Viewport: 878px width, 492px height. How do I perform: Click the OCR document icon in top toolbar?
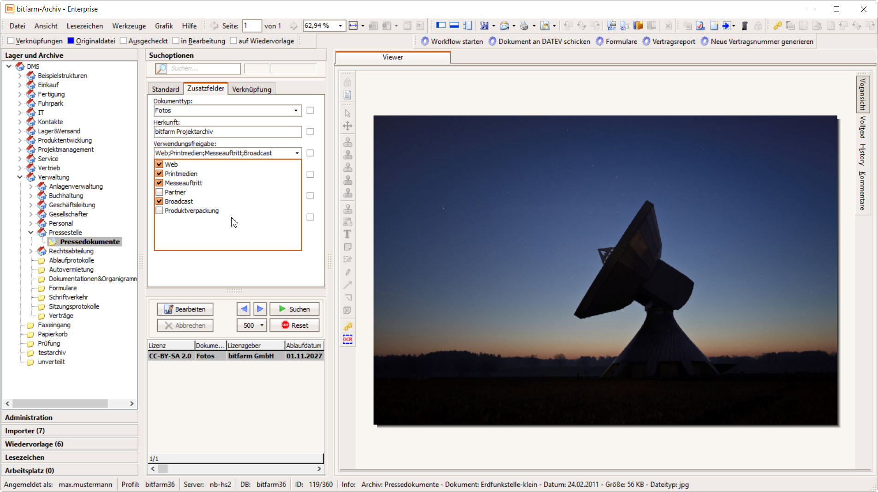tap(700, 26)
